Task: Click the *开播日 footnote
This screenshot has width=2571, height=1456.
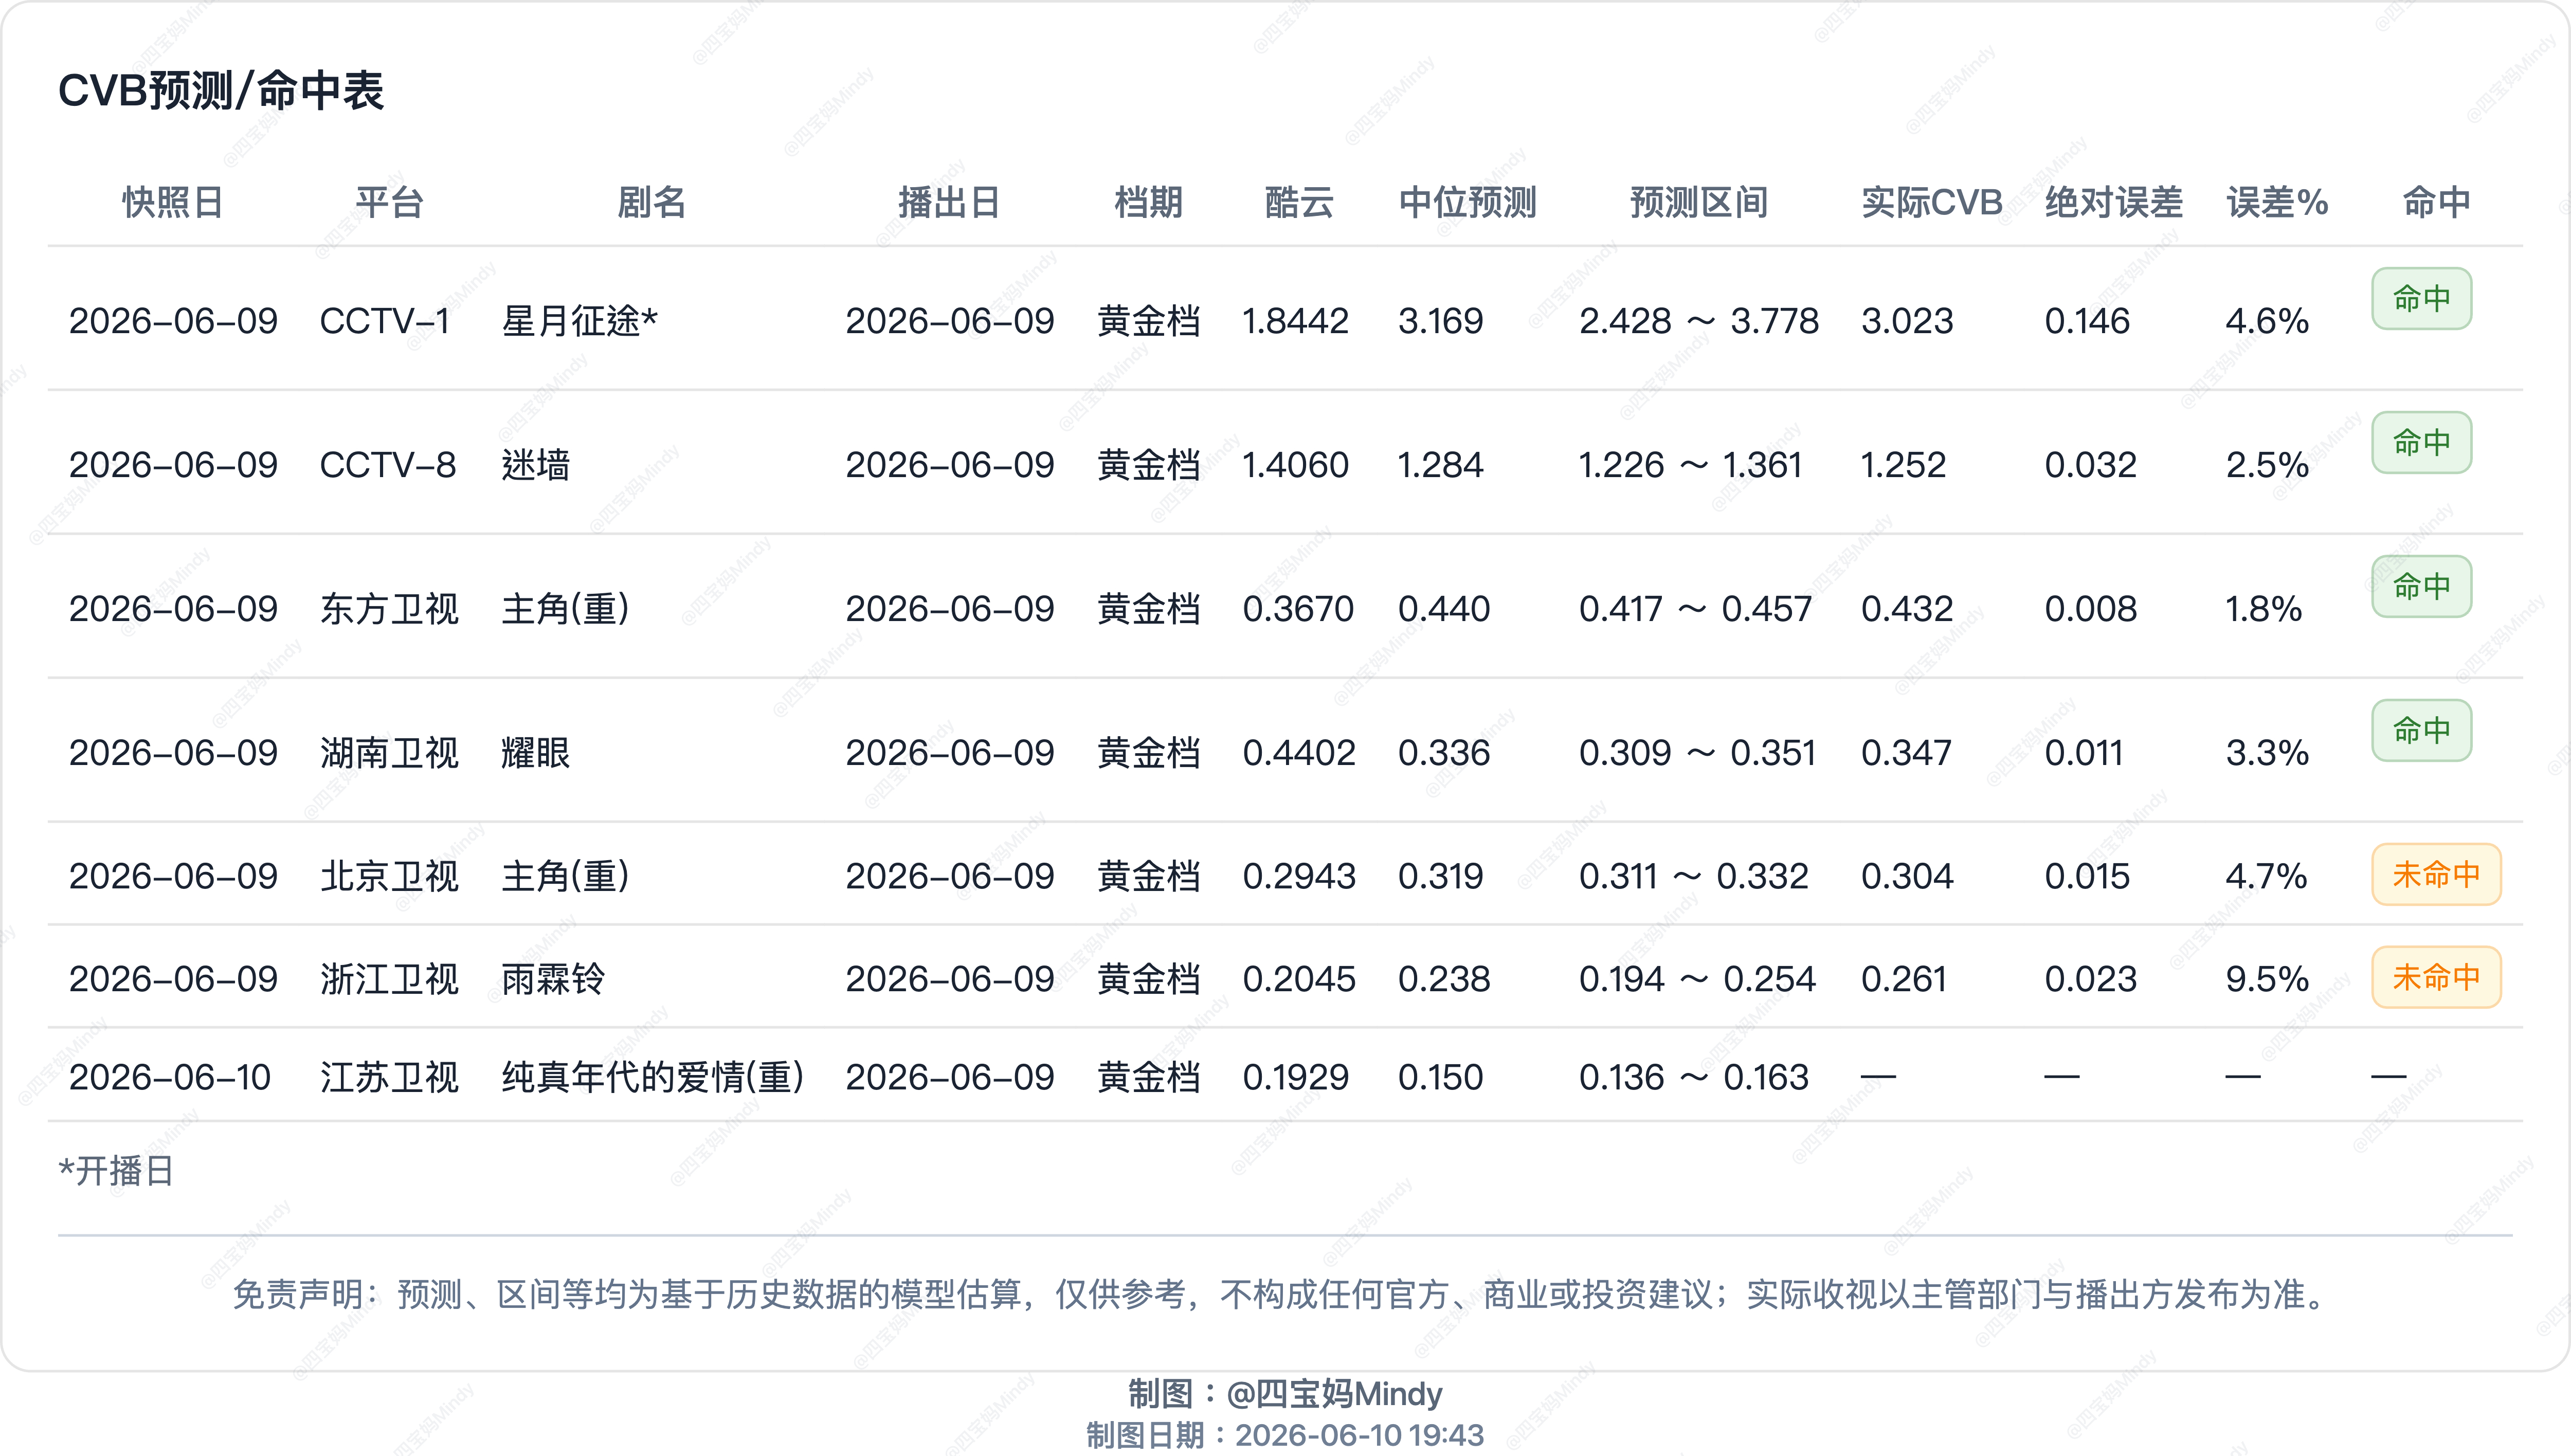Action: (116, 1171)
